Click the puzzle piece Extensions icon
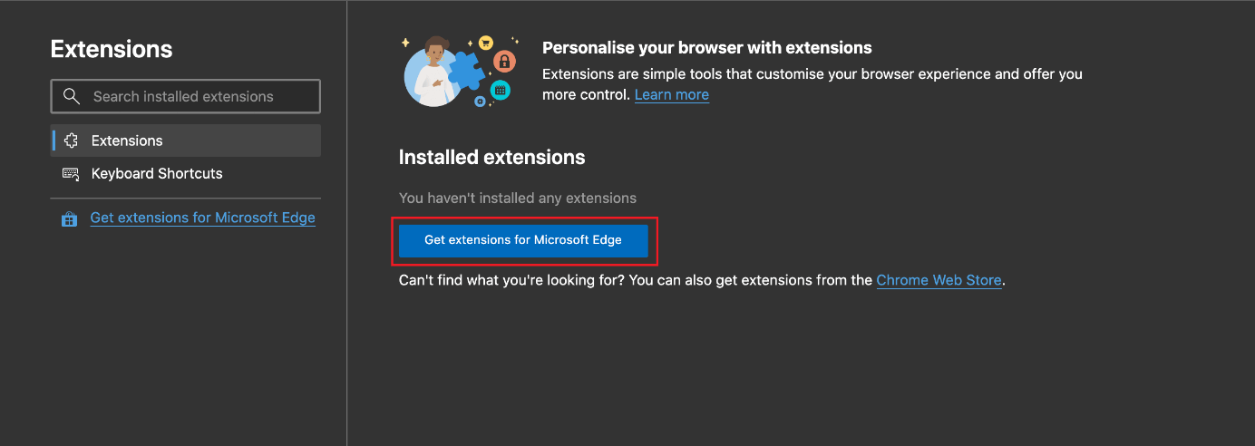The image size is (1255, 446). click(x=70, y=141)
